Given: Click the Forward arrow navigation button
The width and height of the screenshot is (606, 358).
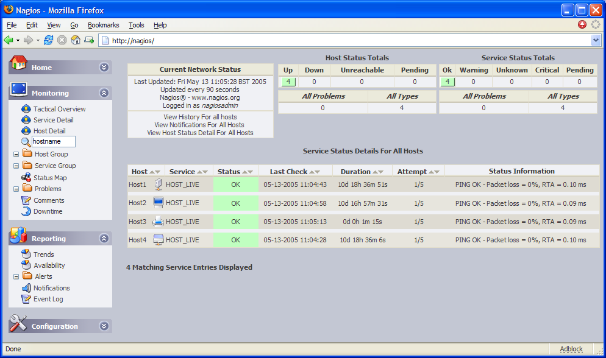Looking at the screenshot, I should [28, 40].
